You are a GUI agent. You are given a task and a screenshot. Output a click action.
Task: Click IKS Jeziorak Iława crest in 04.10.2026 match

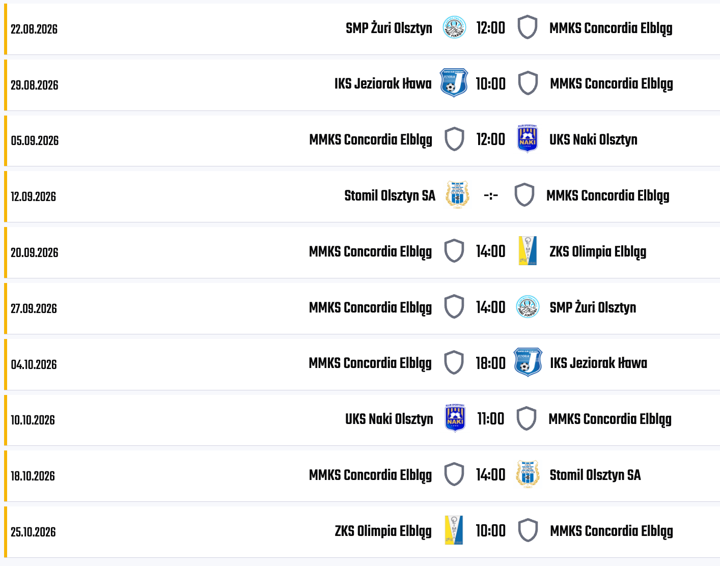pos(528,362)
